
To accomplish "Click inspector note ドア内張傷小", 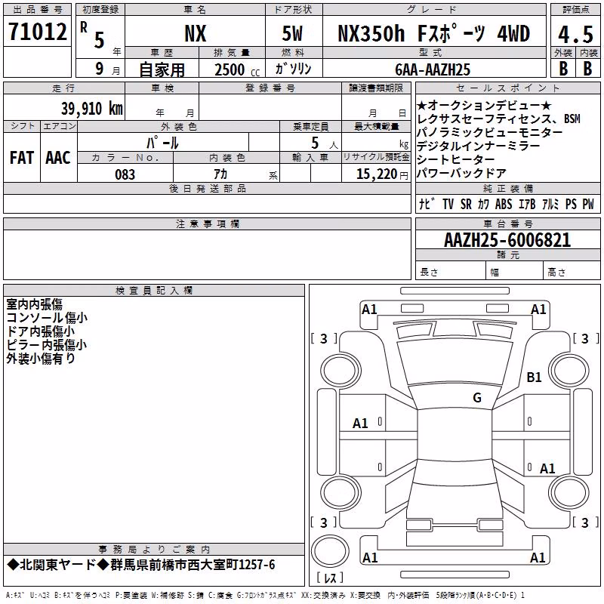I will (41, 331).
